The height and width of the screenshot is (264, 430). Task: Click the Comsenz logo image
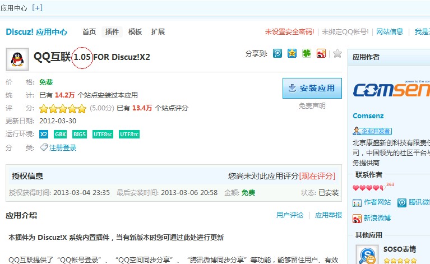[x=391, y=89]
